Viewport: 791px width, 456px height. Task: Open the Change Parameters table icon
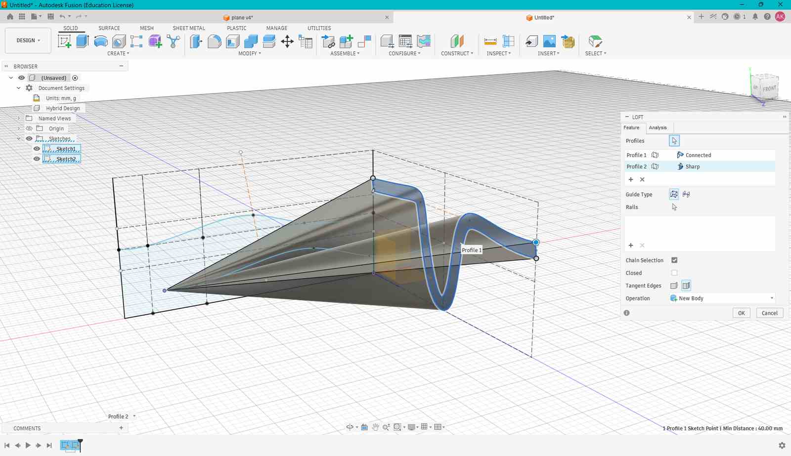(306, 41)
